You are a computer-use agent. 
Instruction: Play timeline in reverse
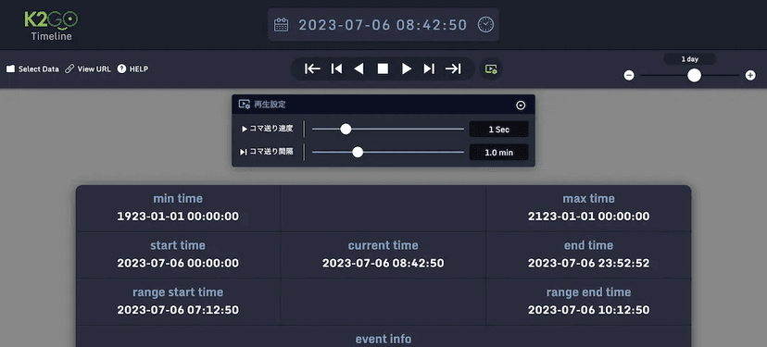[359, 68]
